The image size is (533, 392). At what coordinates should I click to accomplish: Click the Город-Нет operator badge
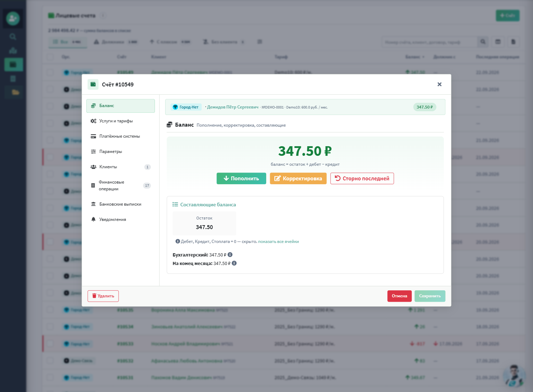click(186, 107)
